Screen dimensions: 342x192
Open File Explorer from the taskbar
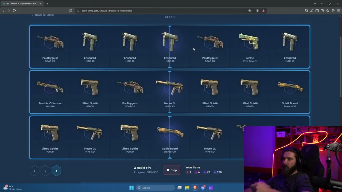pos(187,188)
